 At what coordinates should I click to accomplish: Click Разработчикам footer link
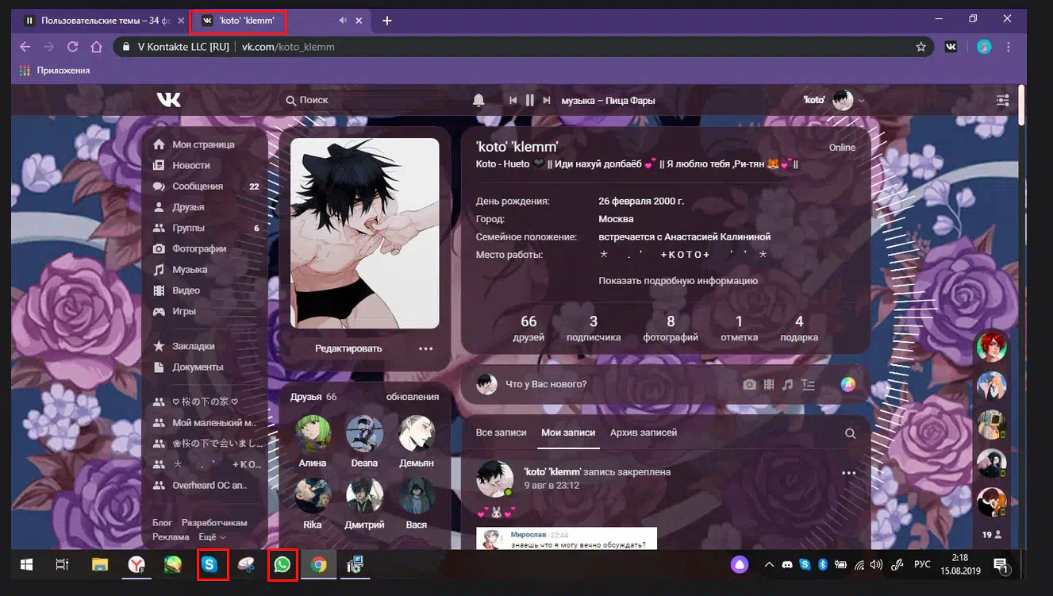214,523
